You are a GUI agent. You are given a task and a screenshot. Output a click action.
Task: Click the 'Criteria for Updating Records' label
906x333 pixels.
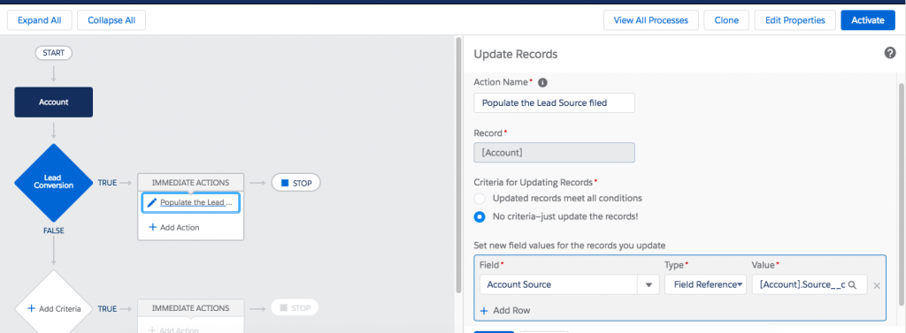pyautogui.click(x=534, y=182)
